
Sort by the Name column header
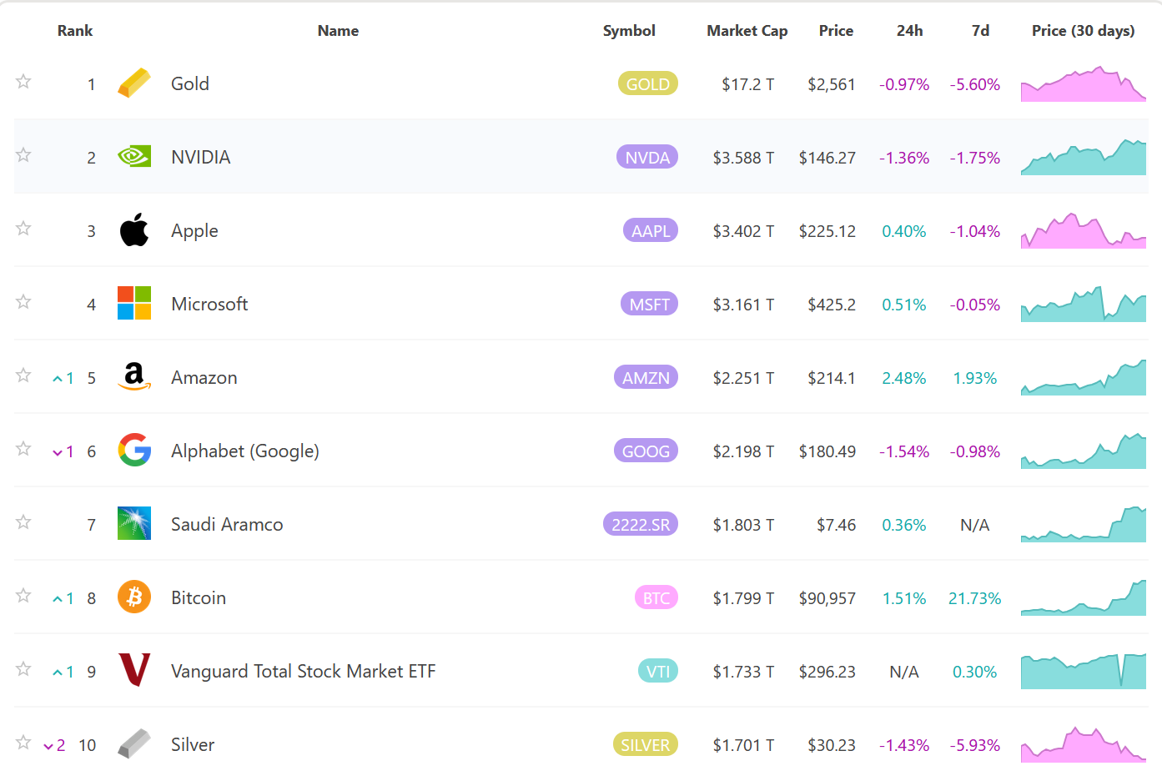pyautogui.click(x=338, y=31)
